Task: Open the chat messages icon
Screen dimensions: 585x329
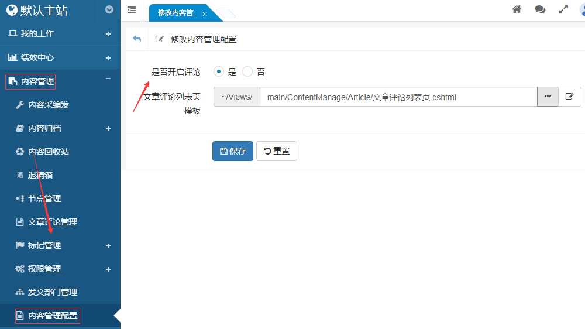Action: (539, 9)
